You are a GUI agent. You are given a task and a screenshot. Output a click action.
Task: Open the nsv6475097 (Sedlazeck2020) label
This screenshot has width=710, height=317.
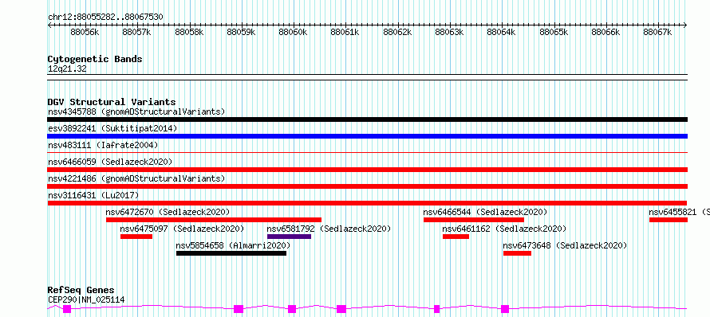point(183,229)
